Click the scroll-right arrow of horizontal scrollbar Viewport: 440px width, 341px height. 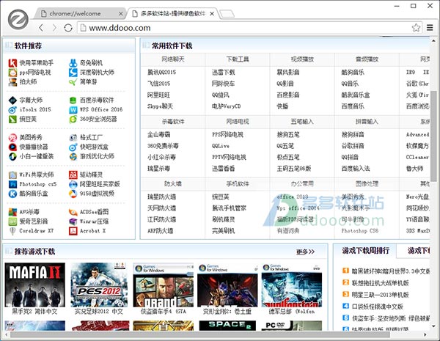point(425,334)
